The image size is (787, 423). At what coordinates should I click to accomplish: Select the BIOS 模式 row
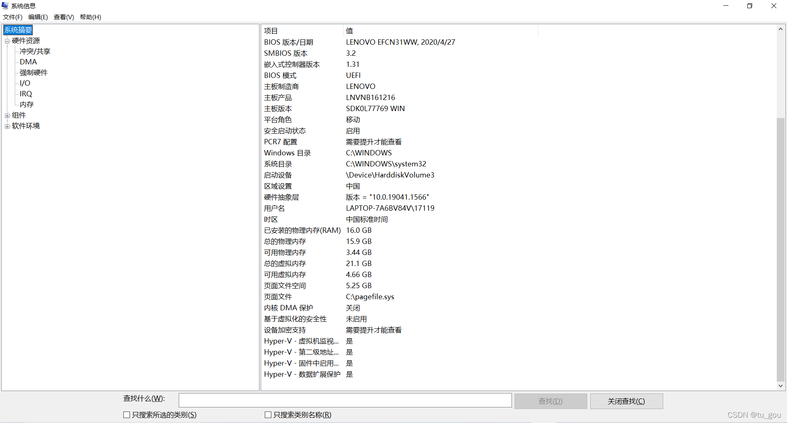tap(400, 75)
